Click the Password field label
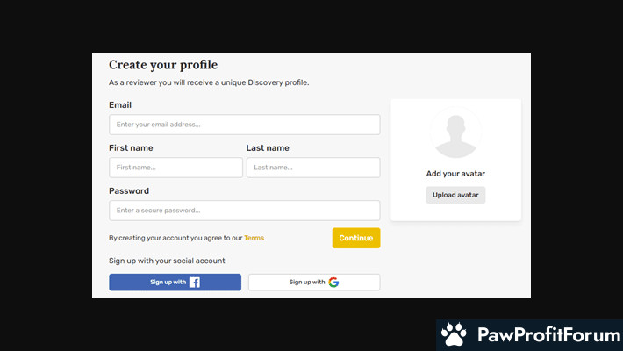The image size is (623, 351). pos(129,190)
